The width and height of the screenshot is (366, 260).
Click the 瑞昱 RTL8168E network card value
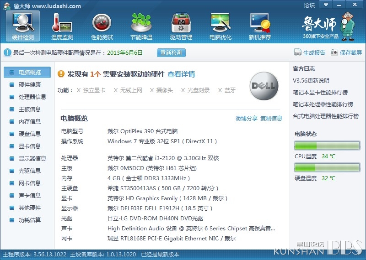[172, 239]
